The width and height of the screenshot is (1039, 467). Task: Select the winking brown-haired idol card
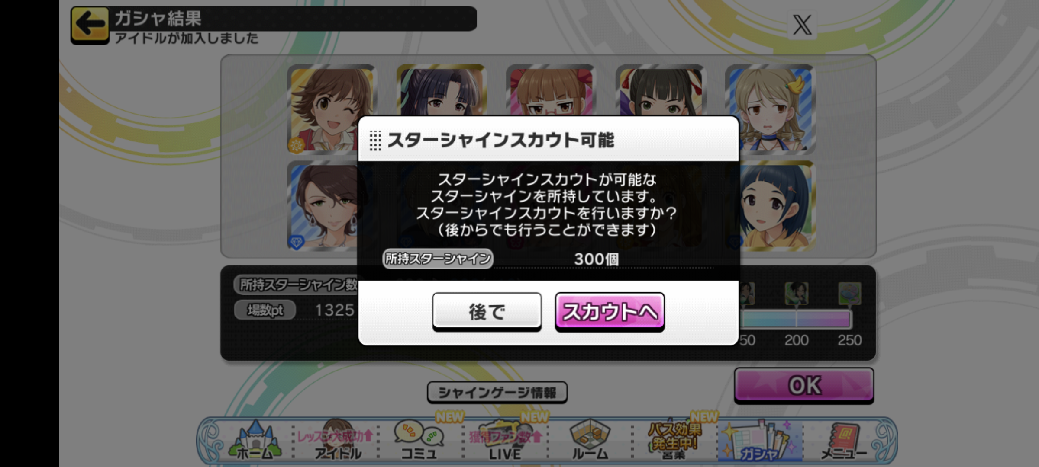point(332,109)
